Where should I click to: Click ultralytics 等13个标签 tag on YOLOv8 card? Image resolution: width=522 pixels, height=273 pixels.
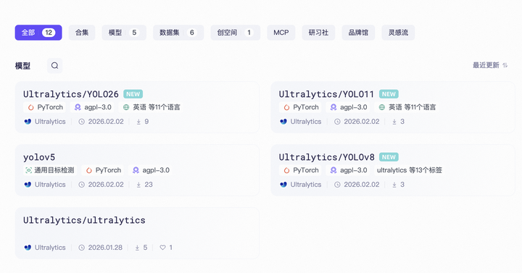pos(409,170)
